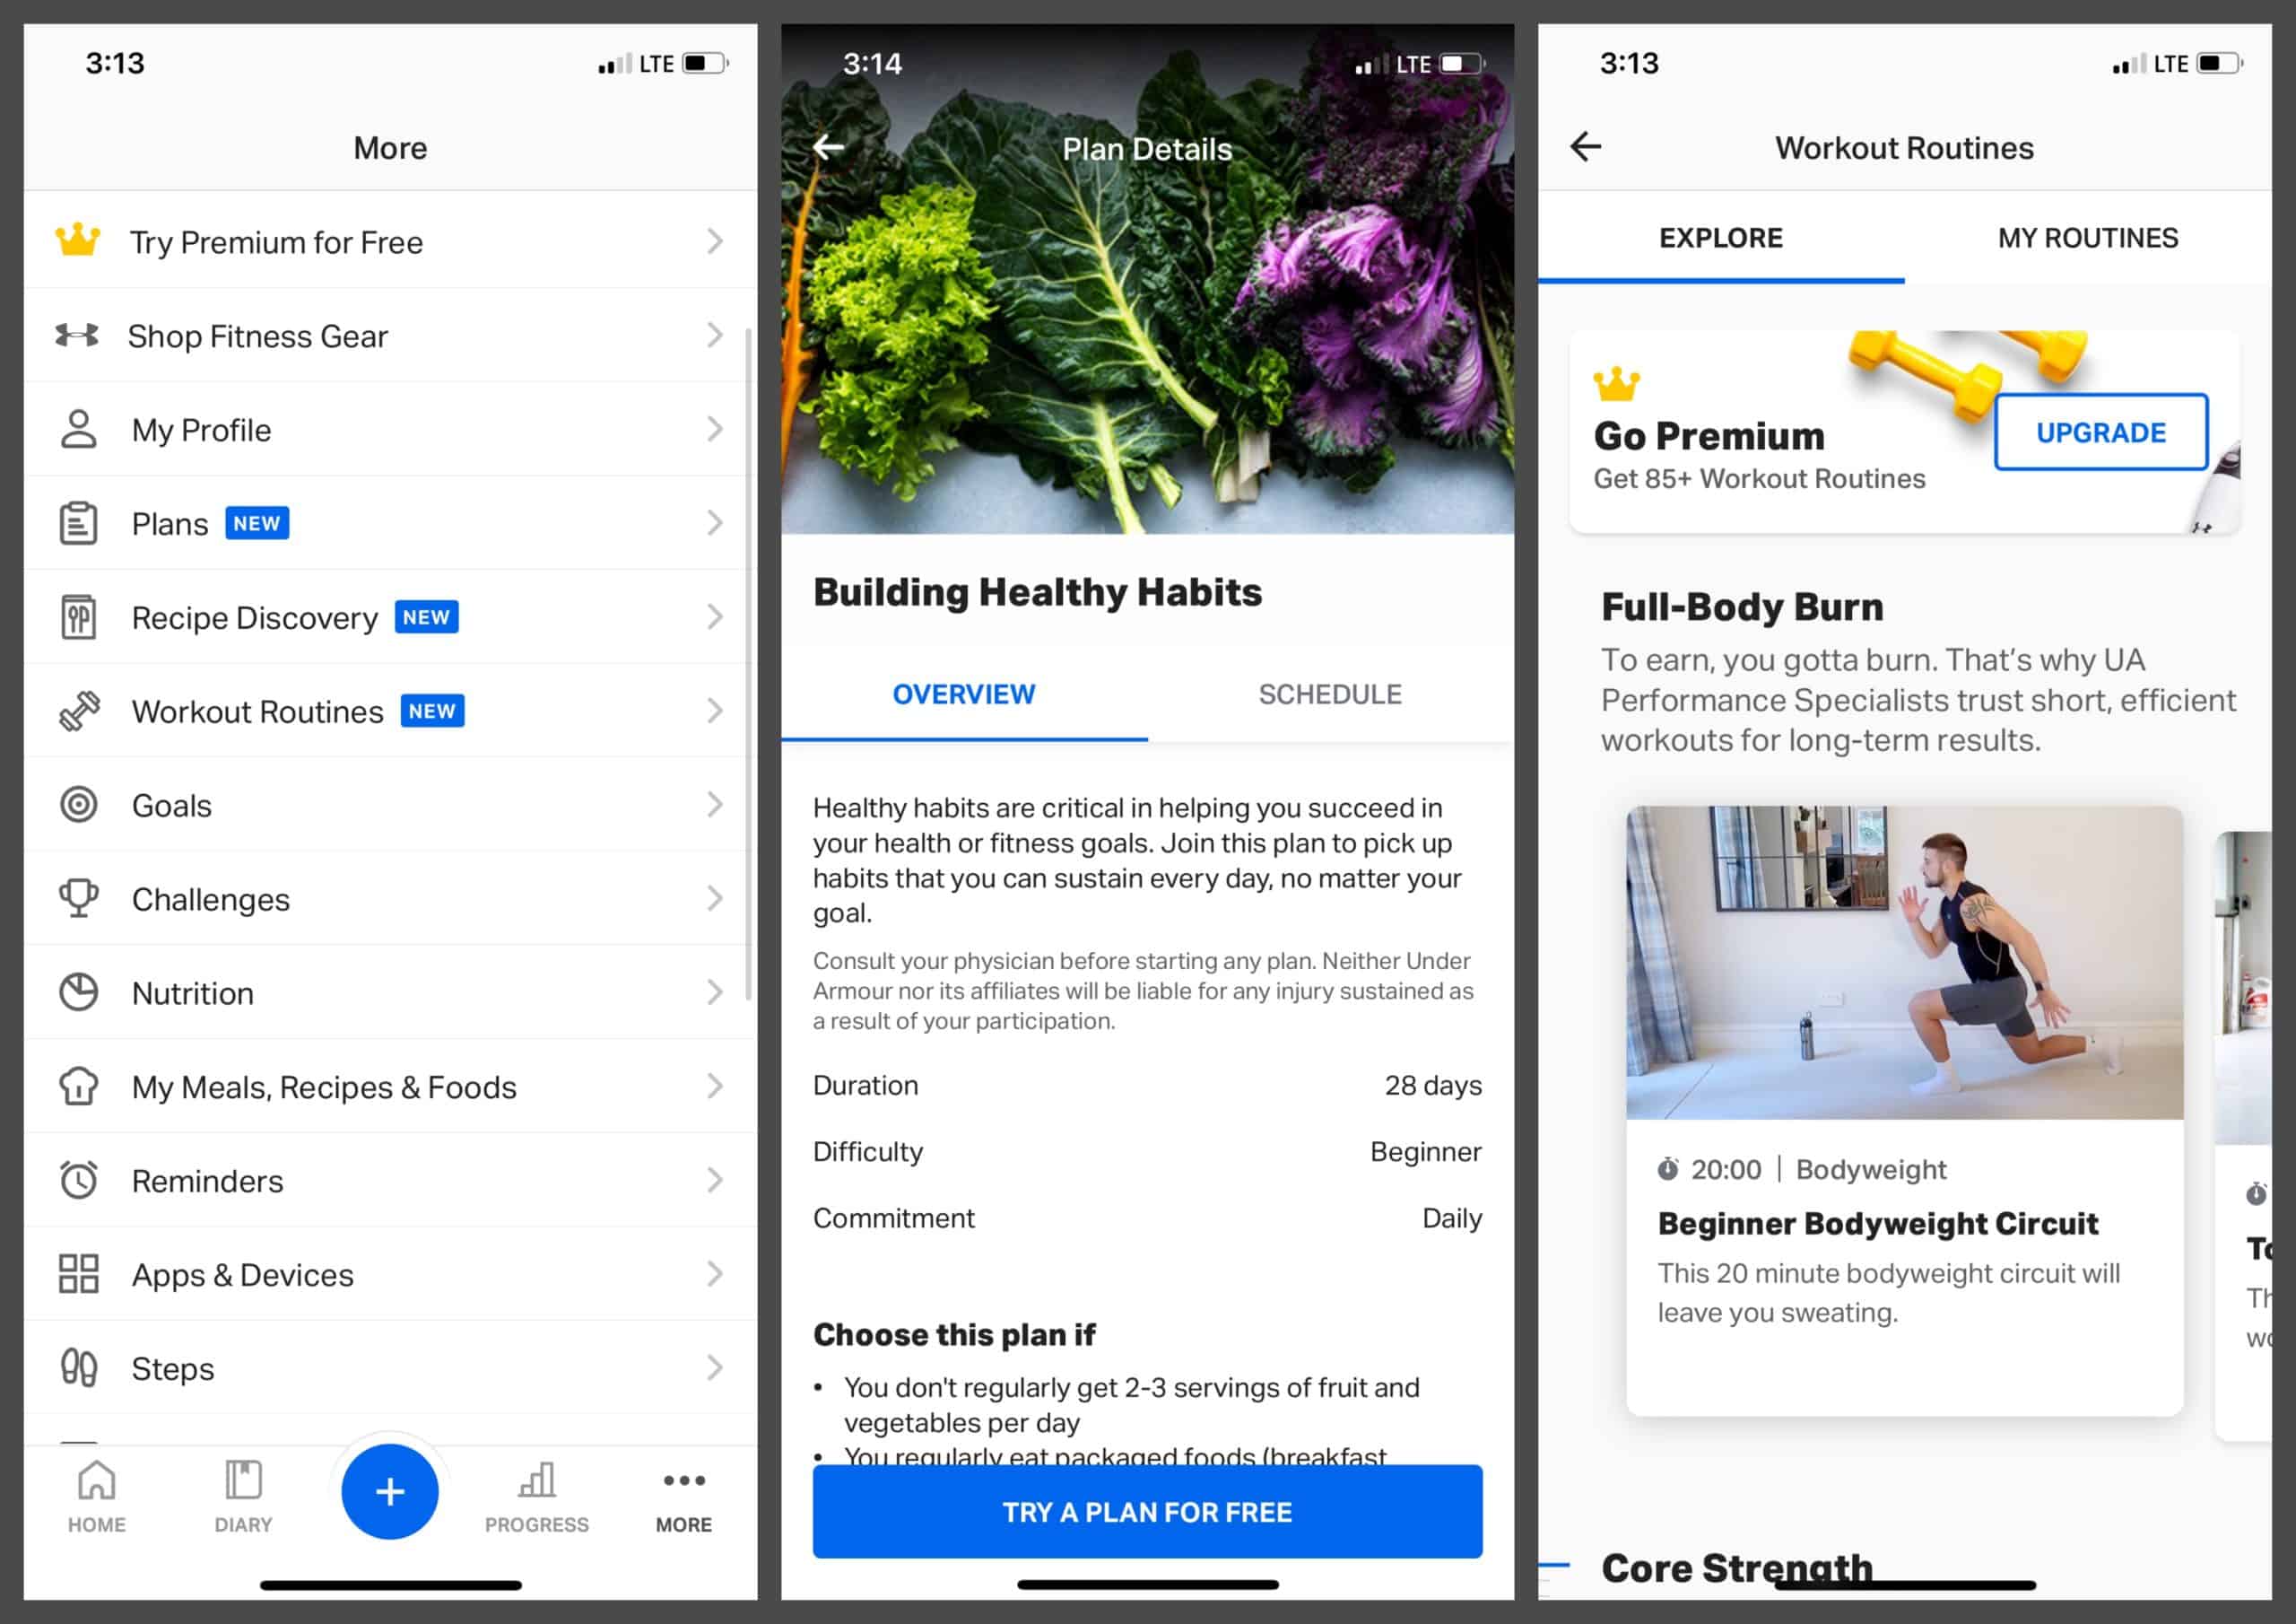This screenshot has height=1624, width=2296.
Task: Tap the profile person icon
Action: pyautogui.click(x=79, y=429)
